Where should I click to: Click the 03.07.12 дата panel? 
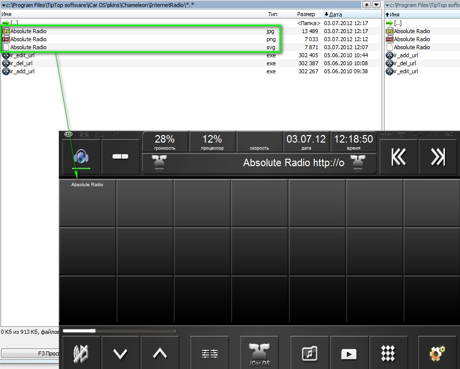[306, 142]
